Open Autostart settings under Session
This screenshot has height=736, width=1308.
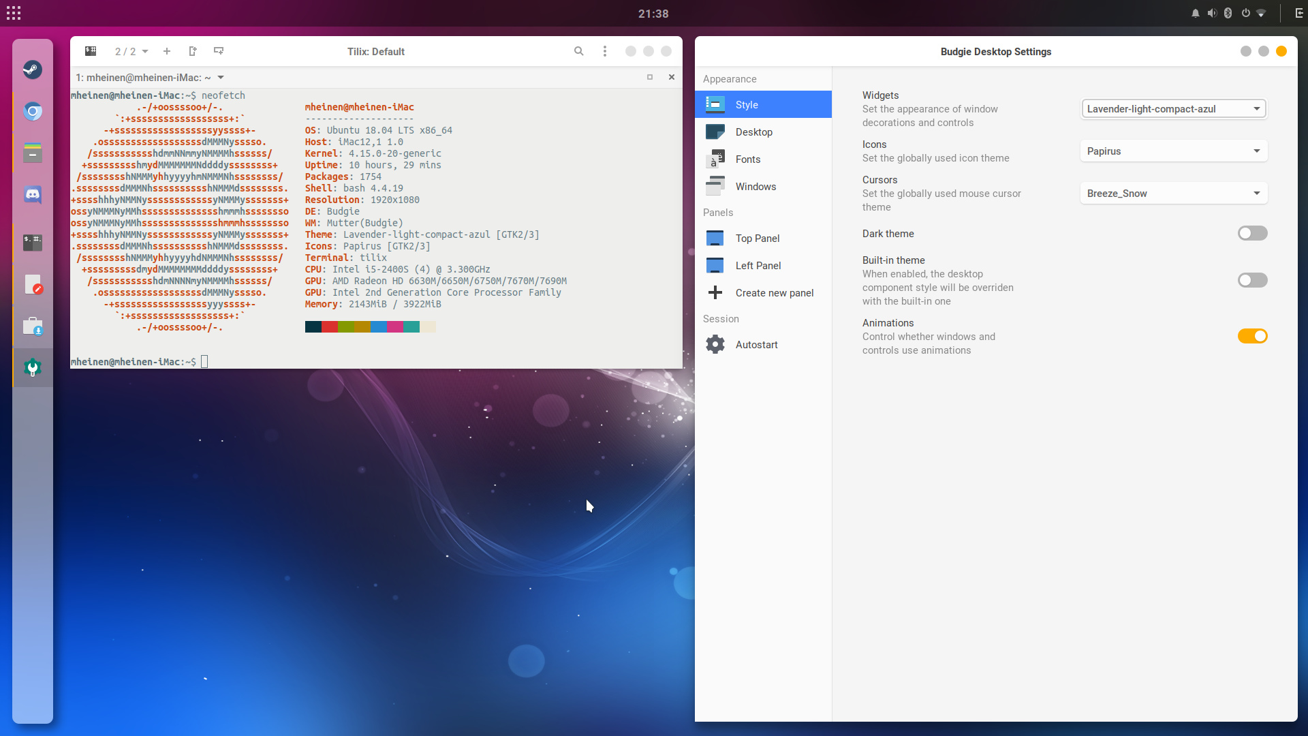tap(756, 344)
